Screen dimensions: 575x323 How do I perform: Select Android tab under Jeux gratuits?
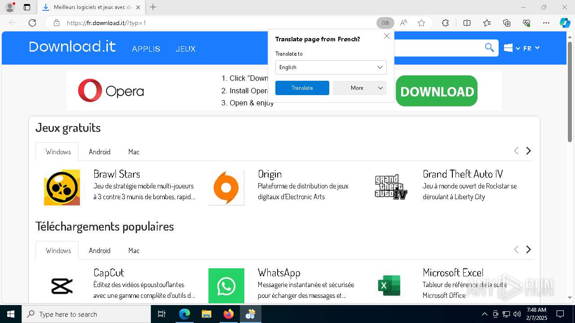coord(100,152)
